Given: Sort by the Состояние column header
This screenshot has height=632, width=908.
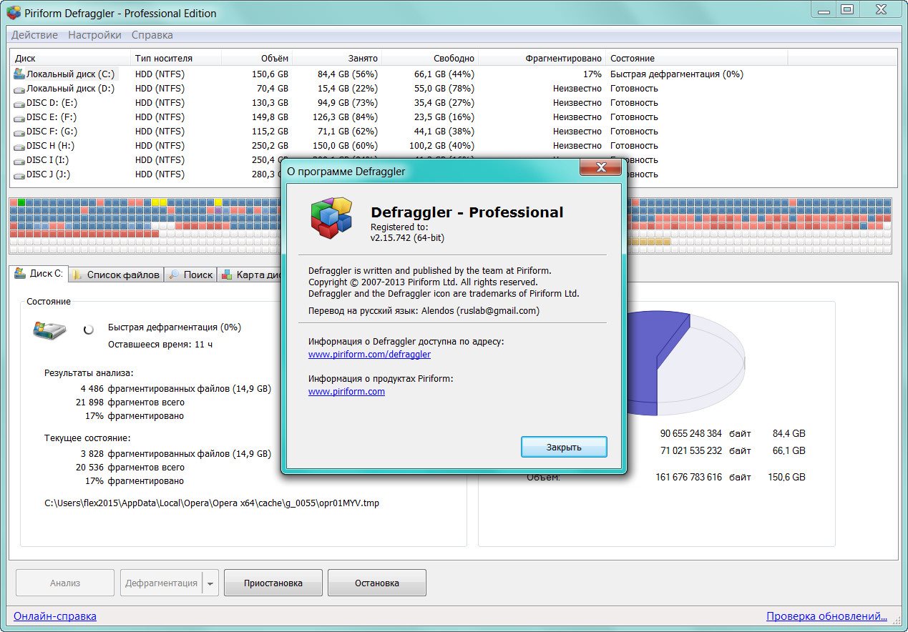Looking at the screenshot, I should 697,58.
